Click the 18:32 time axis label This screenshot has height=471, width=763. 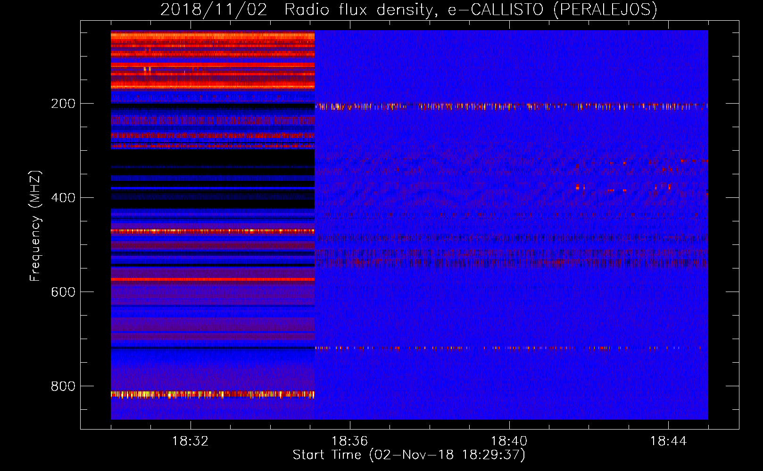coord(190,441)
